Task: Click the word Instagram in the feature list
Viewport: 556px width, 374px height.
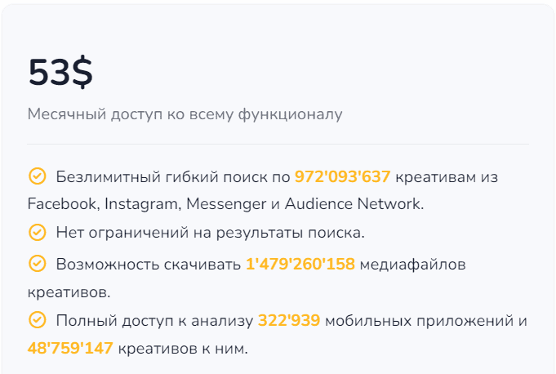Action: (x=143, y=204)
